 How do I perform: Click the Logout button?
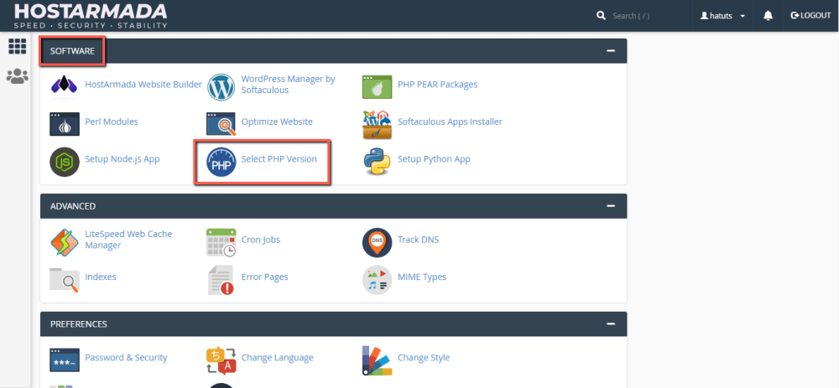[x=810, y=15]
